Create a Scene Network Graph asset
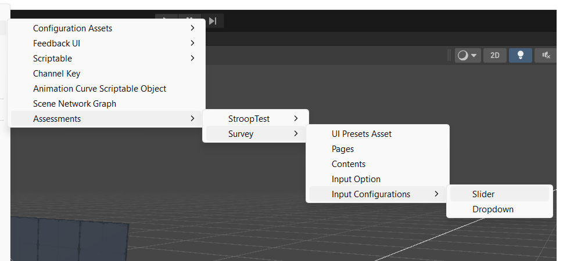Viewport: 581px width, 261px height. click(106, 104)
